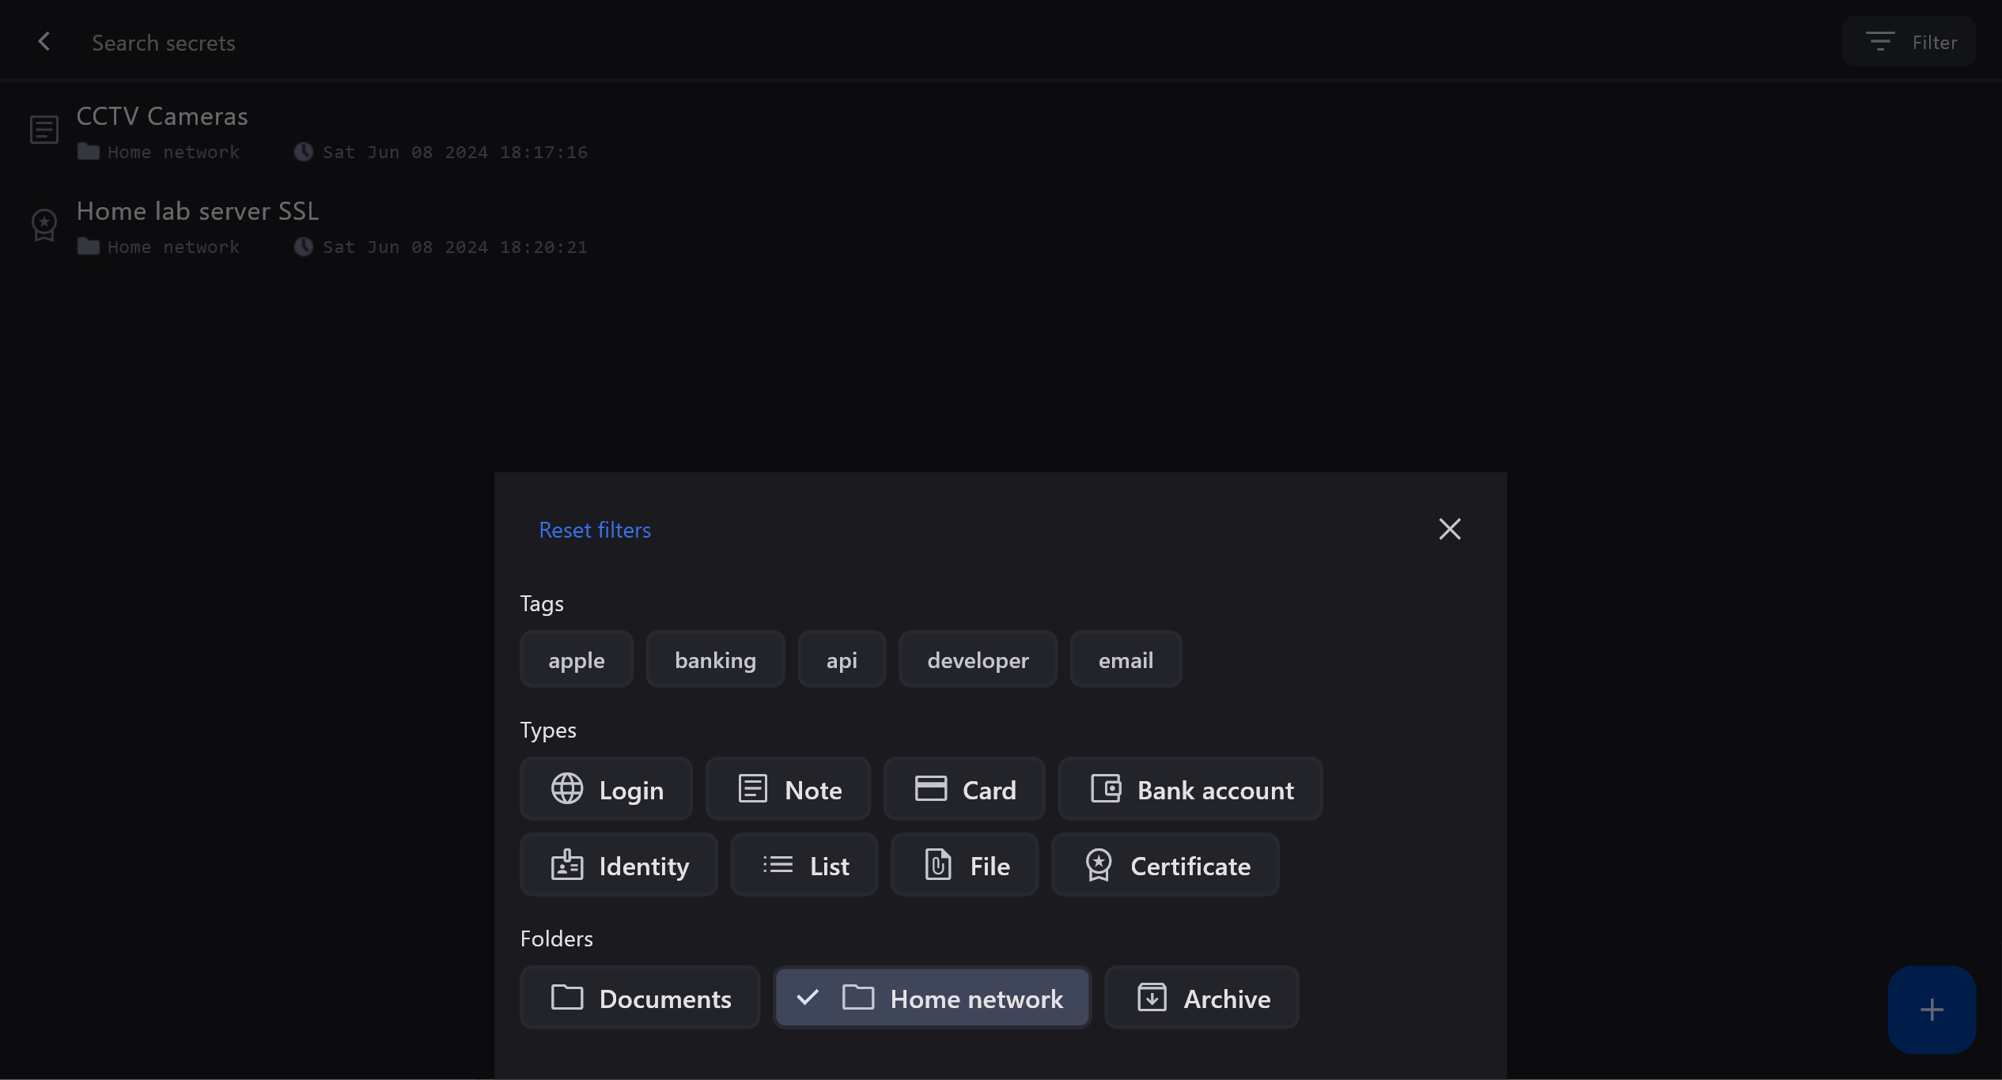
Task: Filter by Certificate type
Action: point(1165,865)
